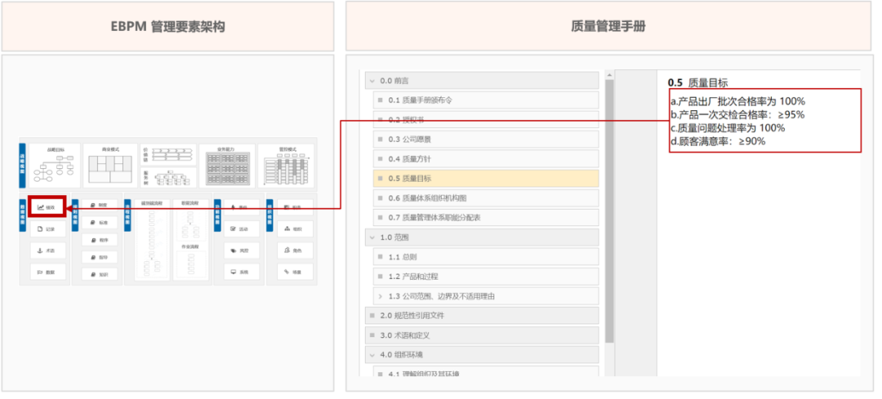Viewport: 882px width, 399px height.
Task: Select the 记录 document icon tile
Action: pos(47,230)
